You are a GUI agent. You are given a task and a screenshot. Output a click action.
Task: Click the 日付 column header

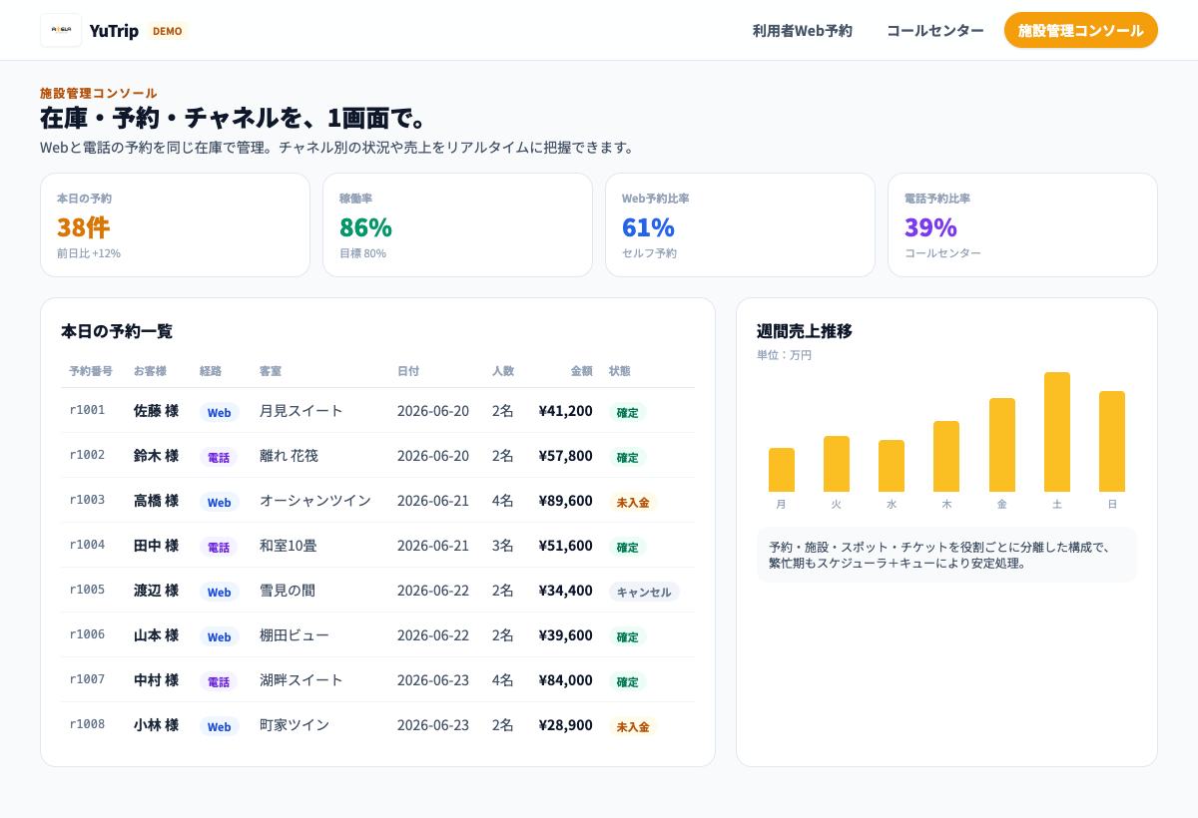408,371
